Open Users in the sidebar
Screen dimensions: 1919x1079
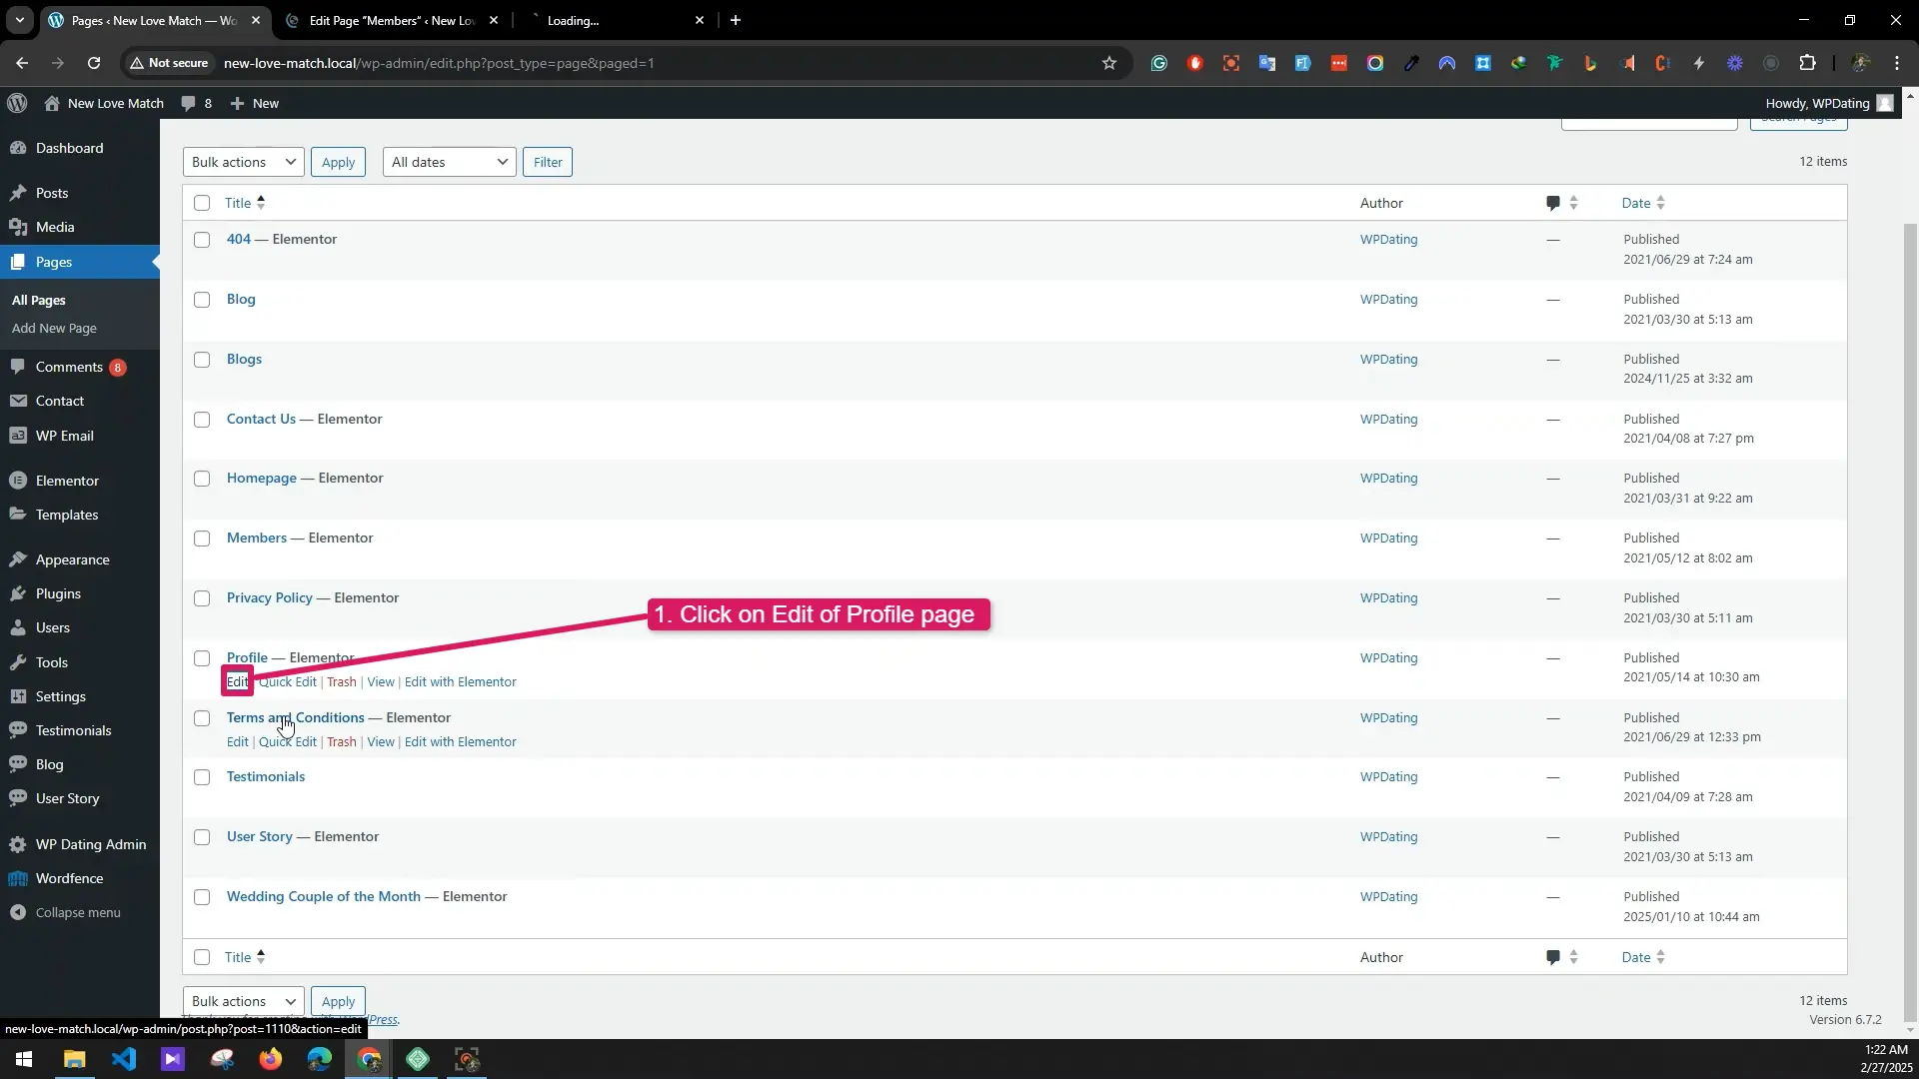click(x=53, y=627)
